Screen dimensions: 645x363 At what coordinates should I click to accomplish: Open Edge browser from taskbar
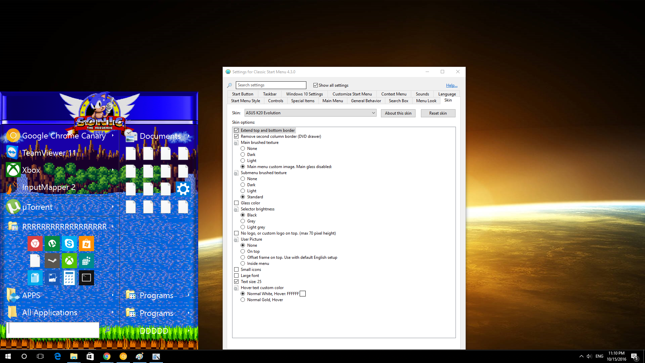click(57, 356)
